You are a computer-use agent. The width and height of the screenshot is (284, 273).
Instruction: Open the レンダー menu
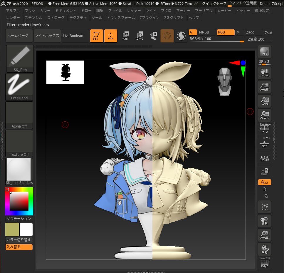13,18
